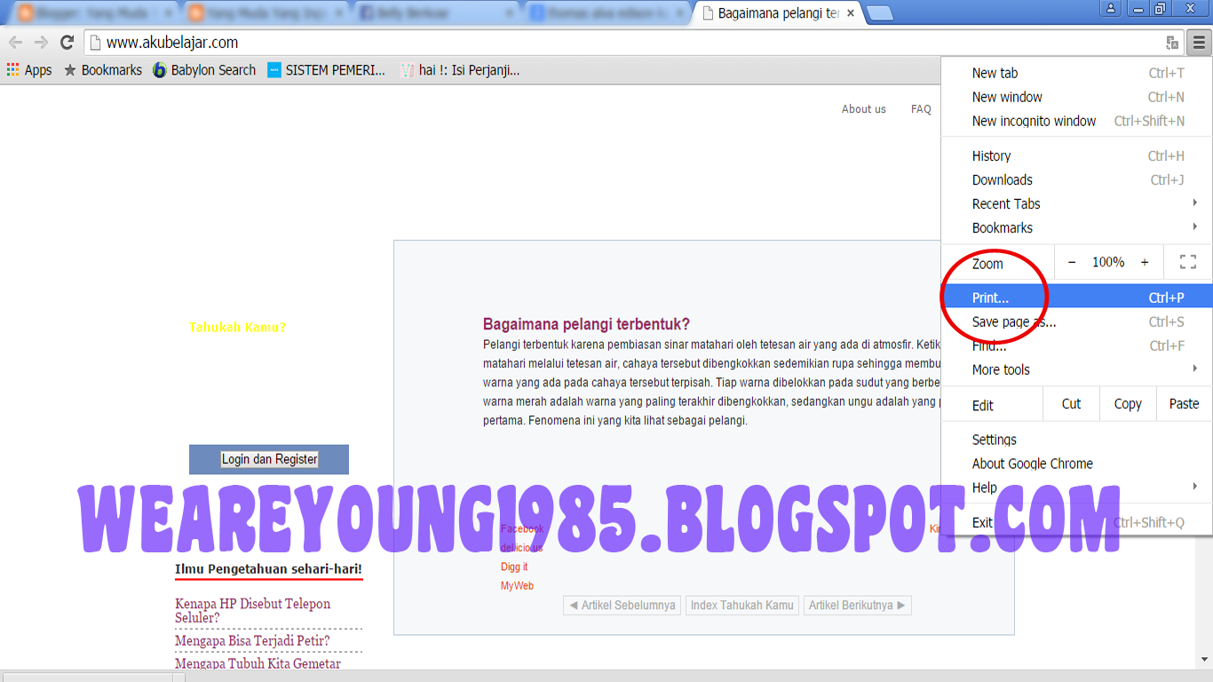Click the Login dan Register button
The image size is (1213, 682).
(x=269, y=459)
